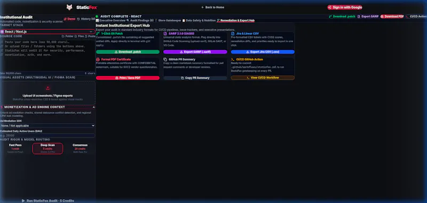Select the Fast Pass audit rigor option
The height and width of the screenshot is (203, 427).
tap(15, 149)
